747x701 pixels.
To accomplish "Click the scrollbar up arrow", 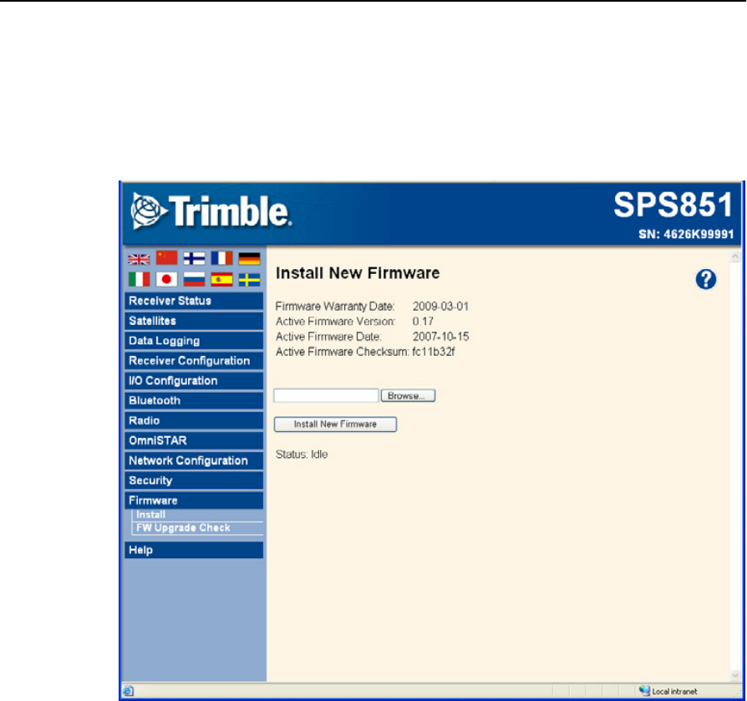I will [735, 257].
